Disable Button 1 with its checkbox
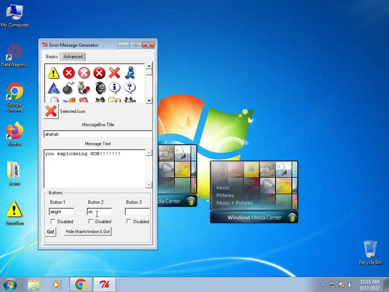Screen dimensions: 389x292 click(52, 221)
